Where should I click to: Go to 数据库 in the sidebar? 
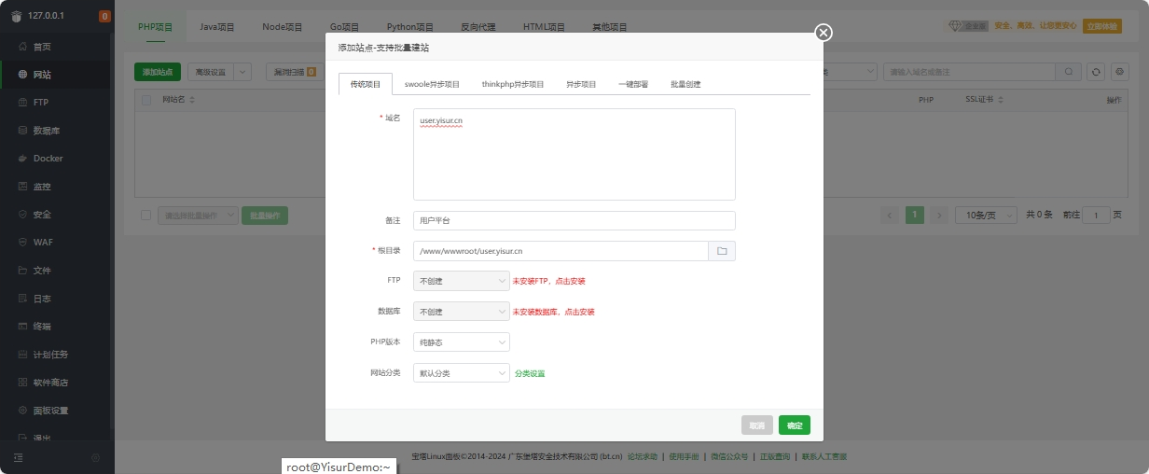(x=48, y=131)
